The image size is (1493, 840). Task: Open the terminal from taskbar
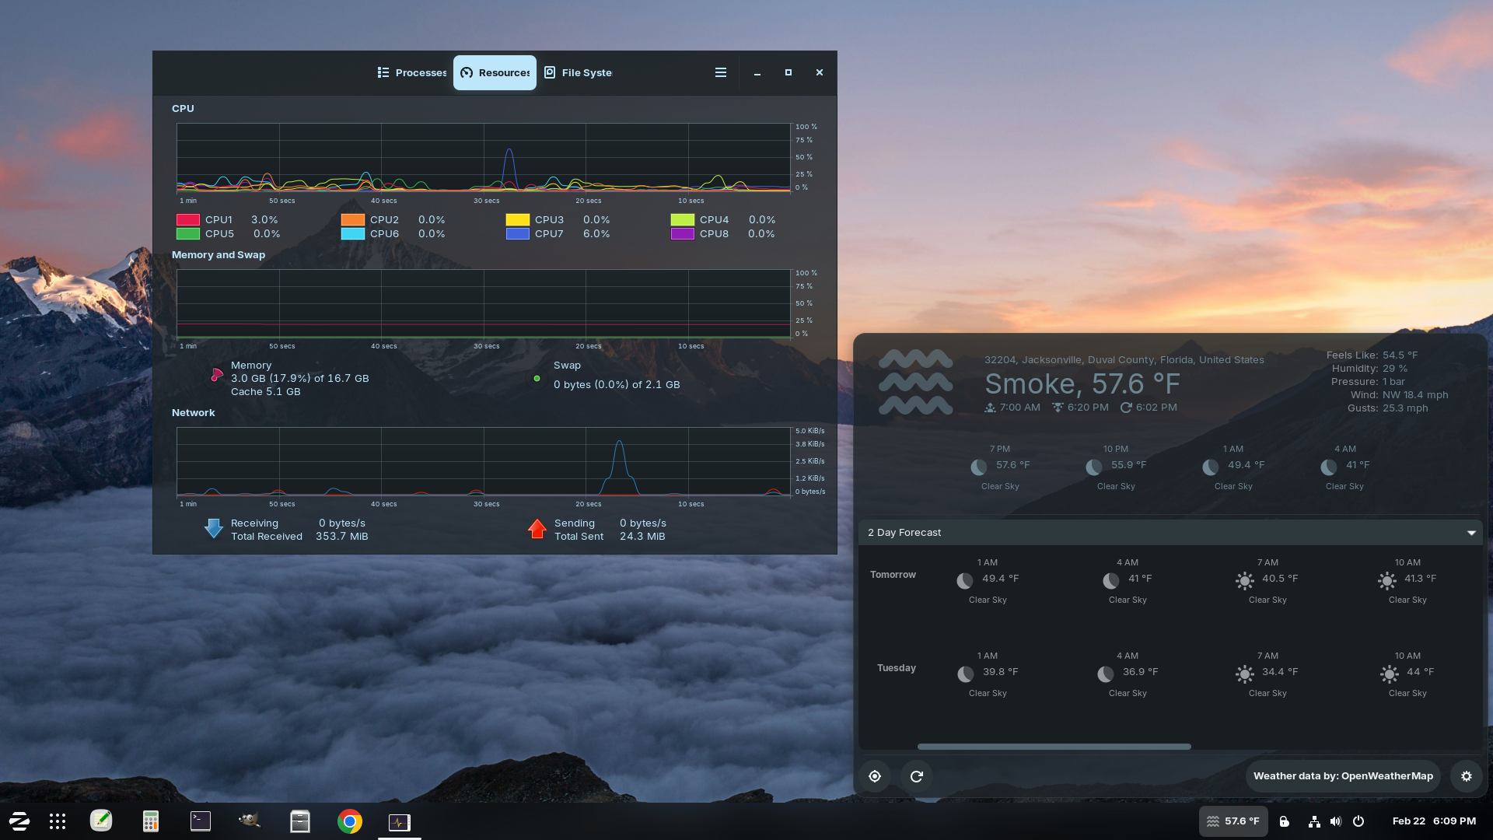click(201, 821)
